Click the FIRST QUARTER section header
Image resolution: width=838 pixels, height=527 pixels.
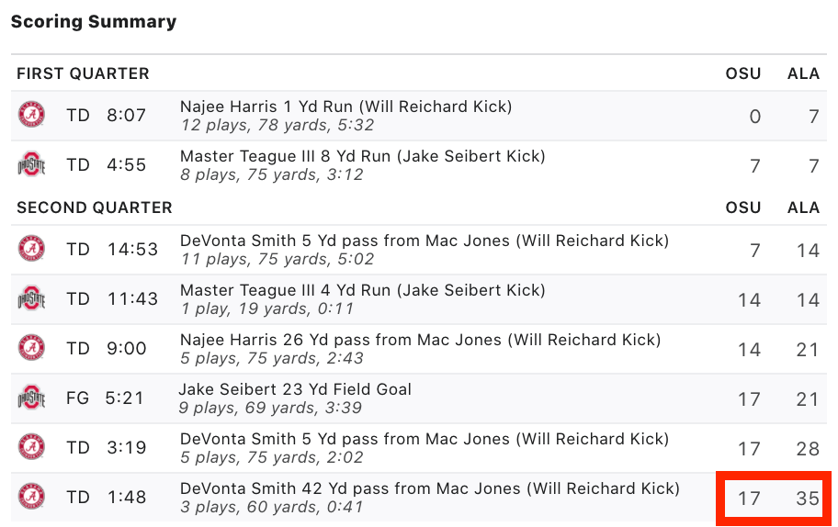click(83, 73)
